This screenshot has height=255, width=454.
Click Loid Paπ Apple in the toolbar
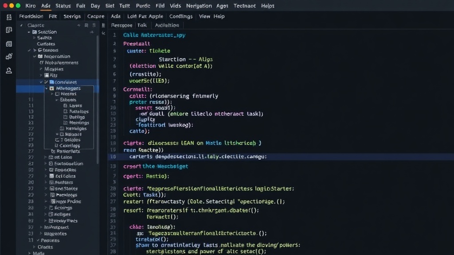(x=145, y=16)
